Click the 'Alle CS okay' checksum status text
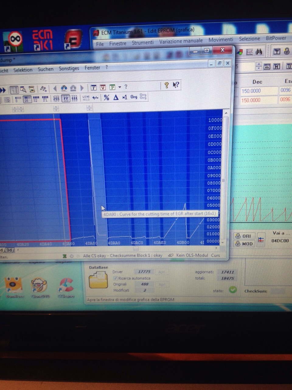Viewport: 292px width, 390px height. 123,256
